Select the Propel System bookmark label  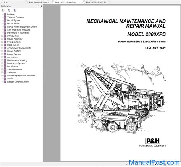coord(14,54)
